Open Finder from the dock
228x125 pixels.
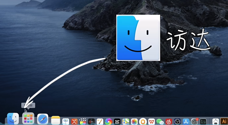[x=13, y=119]
